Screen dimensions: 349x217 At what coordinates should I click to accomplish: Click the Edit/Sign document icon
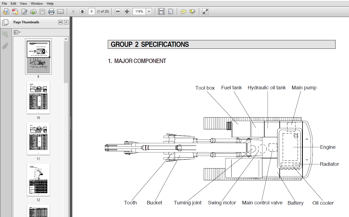(x=24, y=12)
